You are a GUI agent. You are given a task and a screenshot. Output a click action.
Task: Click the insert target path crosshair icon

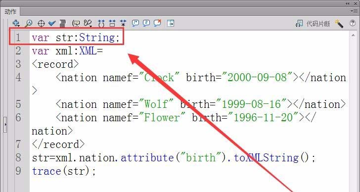41,23
